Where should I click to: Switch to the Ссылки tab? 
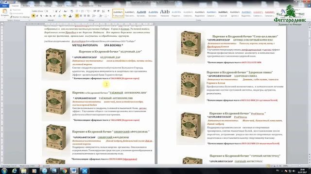(x=59, y=6)
